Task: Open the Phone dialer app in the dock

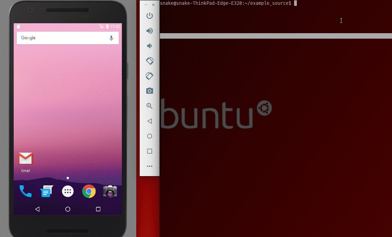Action: (25, 191)
